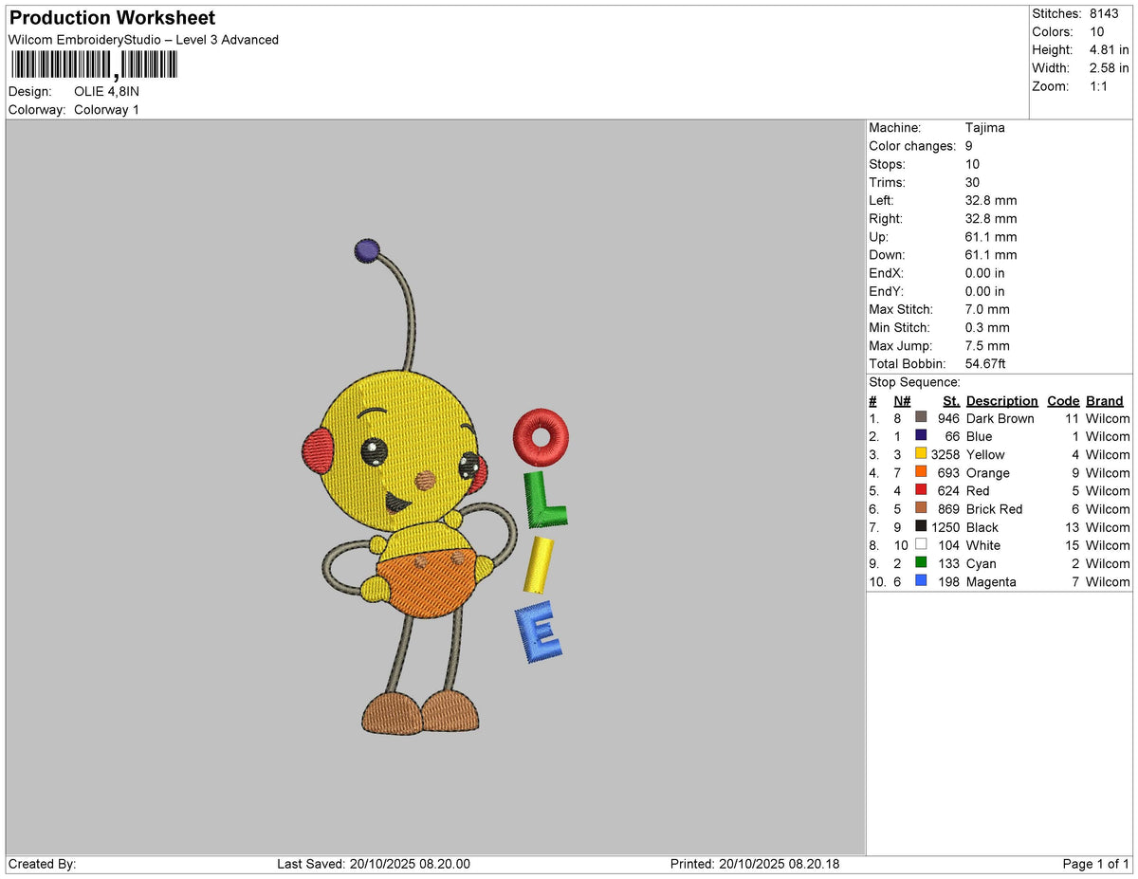The height and width of the screenshot is (879, 1138).
Task: Click the 'Description' column header
Action: pos(1002,401)
